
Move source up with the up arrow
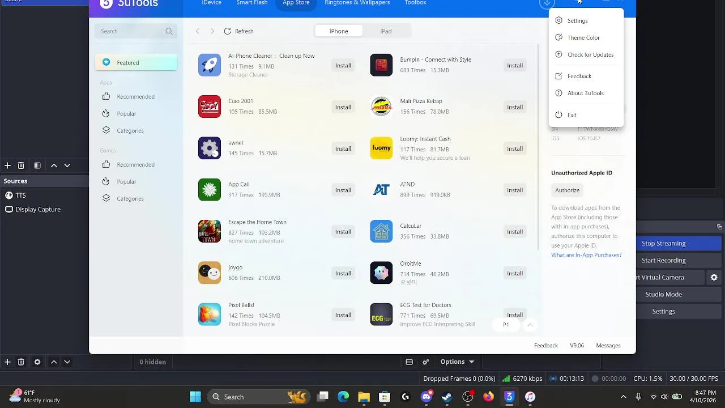tap(54, 362)
